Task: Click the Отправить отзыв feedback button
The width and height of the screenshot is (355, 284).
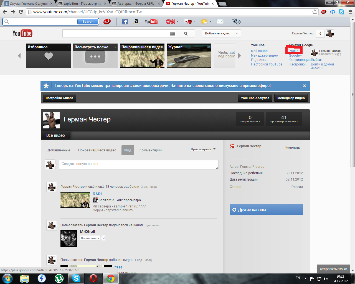Action: [333, 269]
